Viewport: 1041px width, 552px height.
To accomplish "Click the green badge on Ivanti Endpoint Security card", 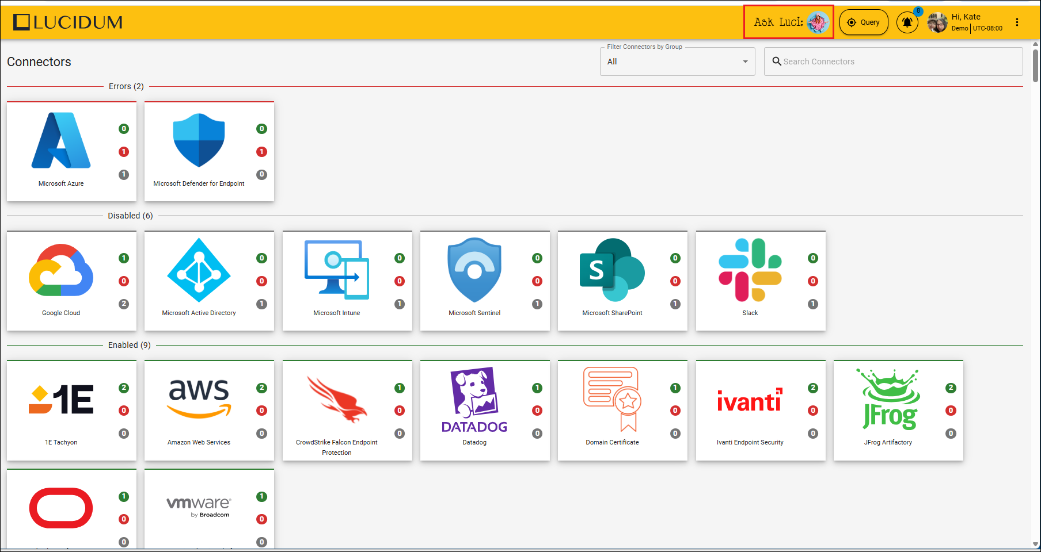I will pyautogui.click(x=813, y=388).
